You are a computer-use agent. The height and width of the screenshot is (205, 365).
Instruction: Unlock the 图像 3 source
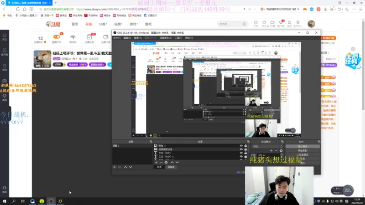[245, 146]
